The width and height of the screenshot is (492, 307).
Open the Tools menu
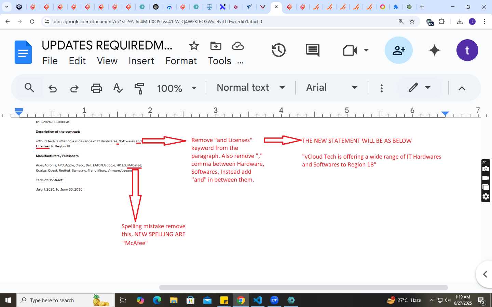220,61
